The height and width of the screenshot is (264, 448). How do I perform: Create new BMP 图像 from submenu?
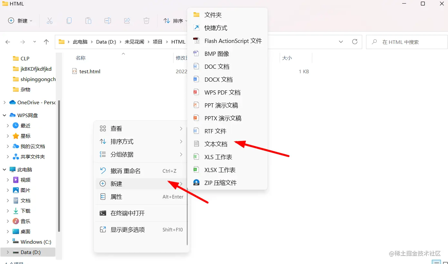pos(227,54)
